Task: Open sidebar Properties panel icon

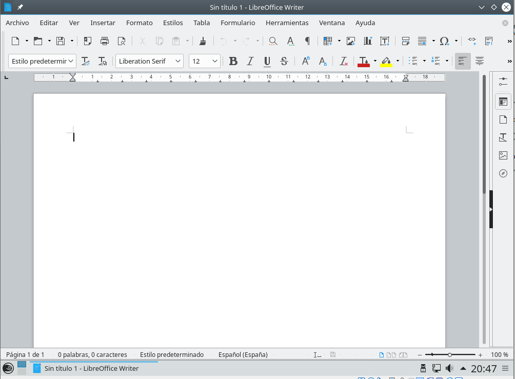Action: (x=503, y=102)
